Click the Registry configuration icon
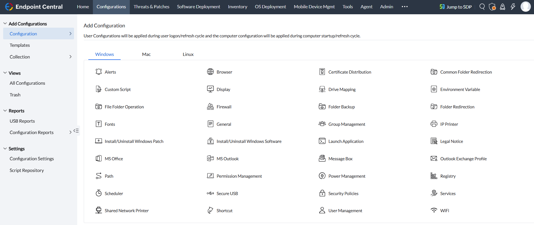The height and width of the screenshot is (225, 534). 434,176
